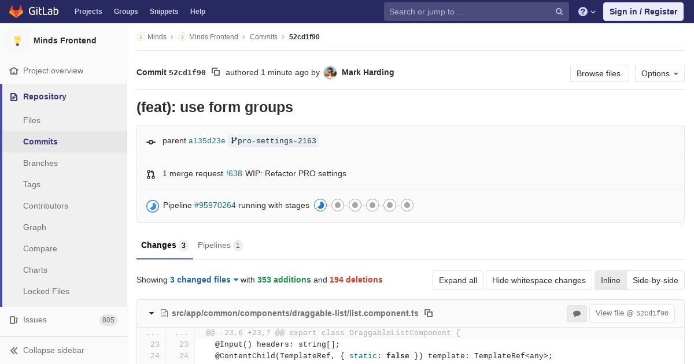
Task: Click the Sign in / Register button
Action: (x=643, y=12)
